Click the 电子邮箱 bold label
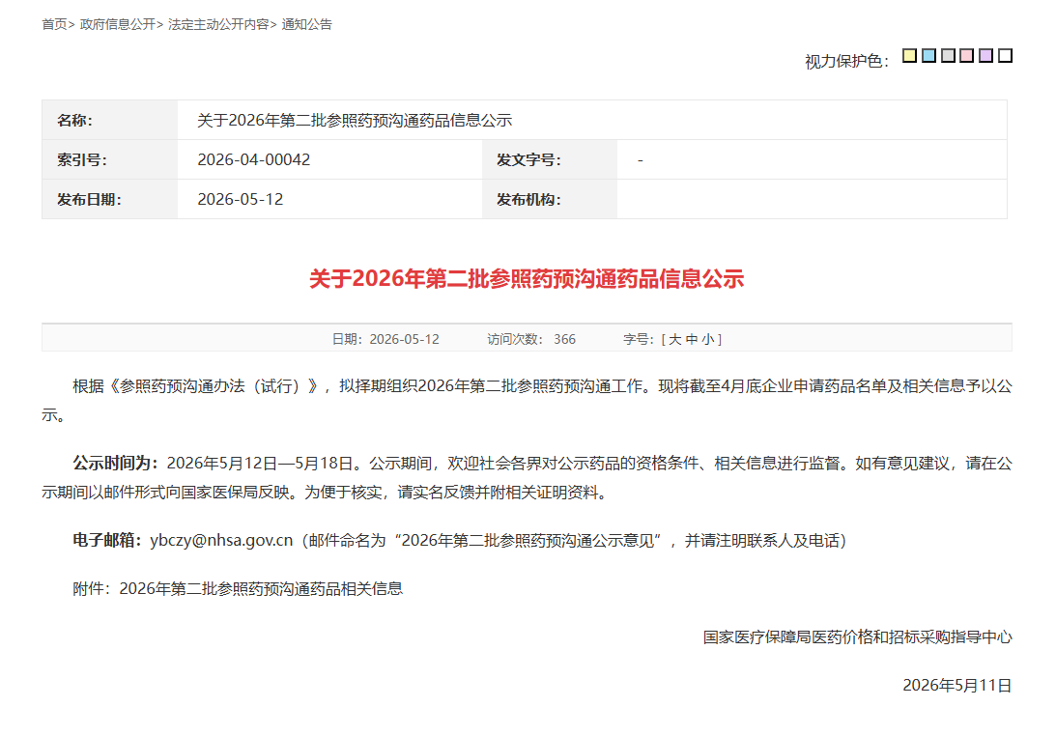Viewport: 1056px width, 735px height. [107, 541]
